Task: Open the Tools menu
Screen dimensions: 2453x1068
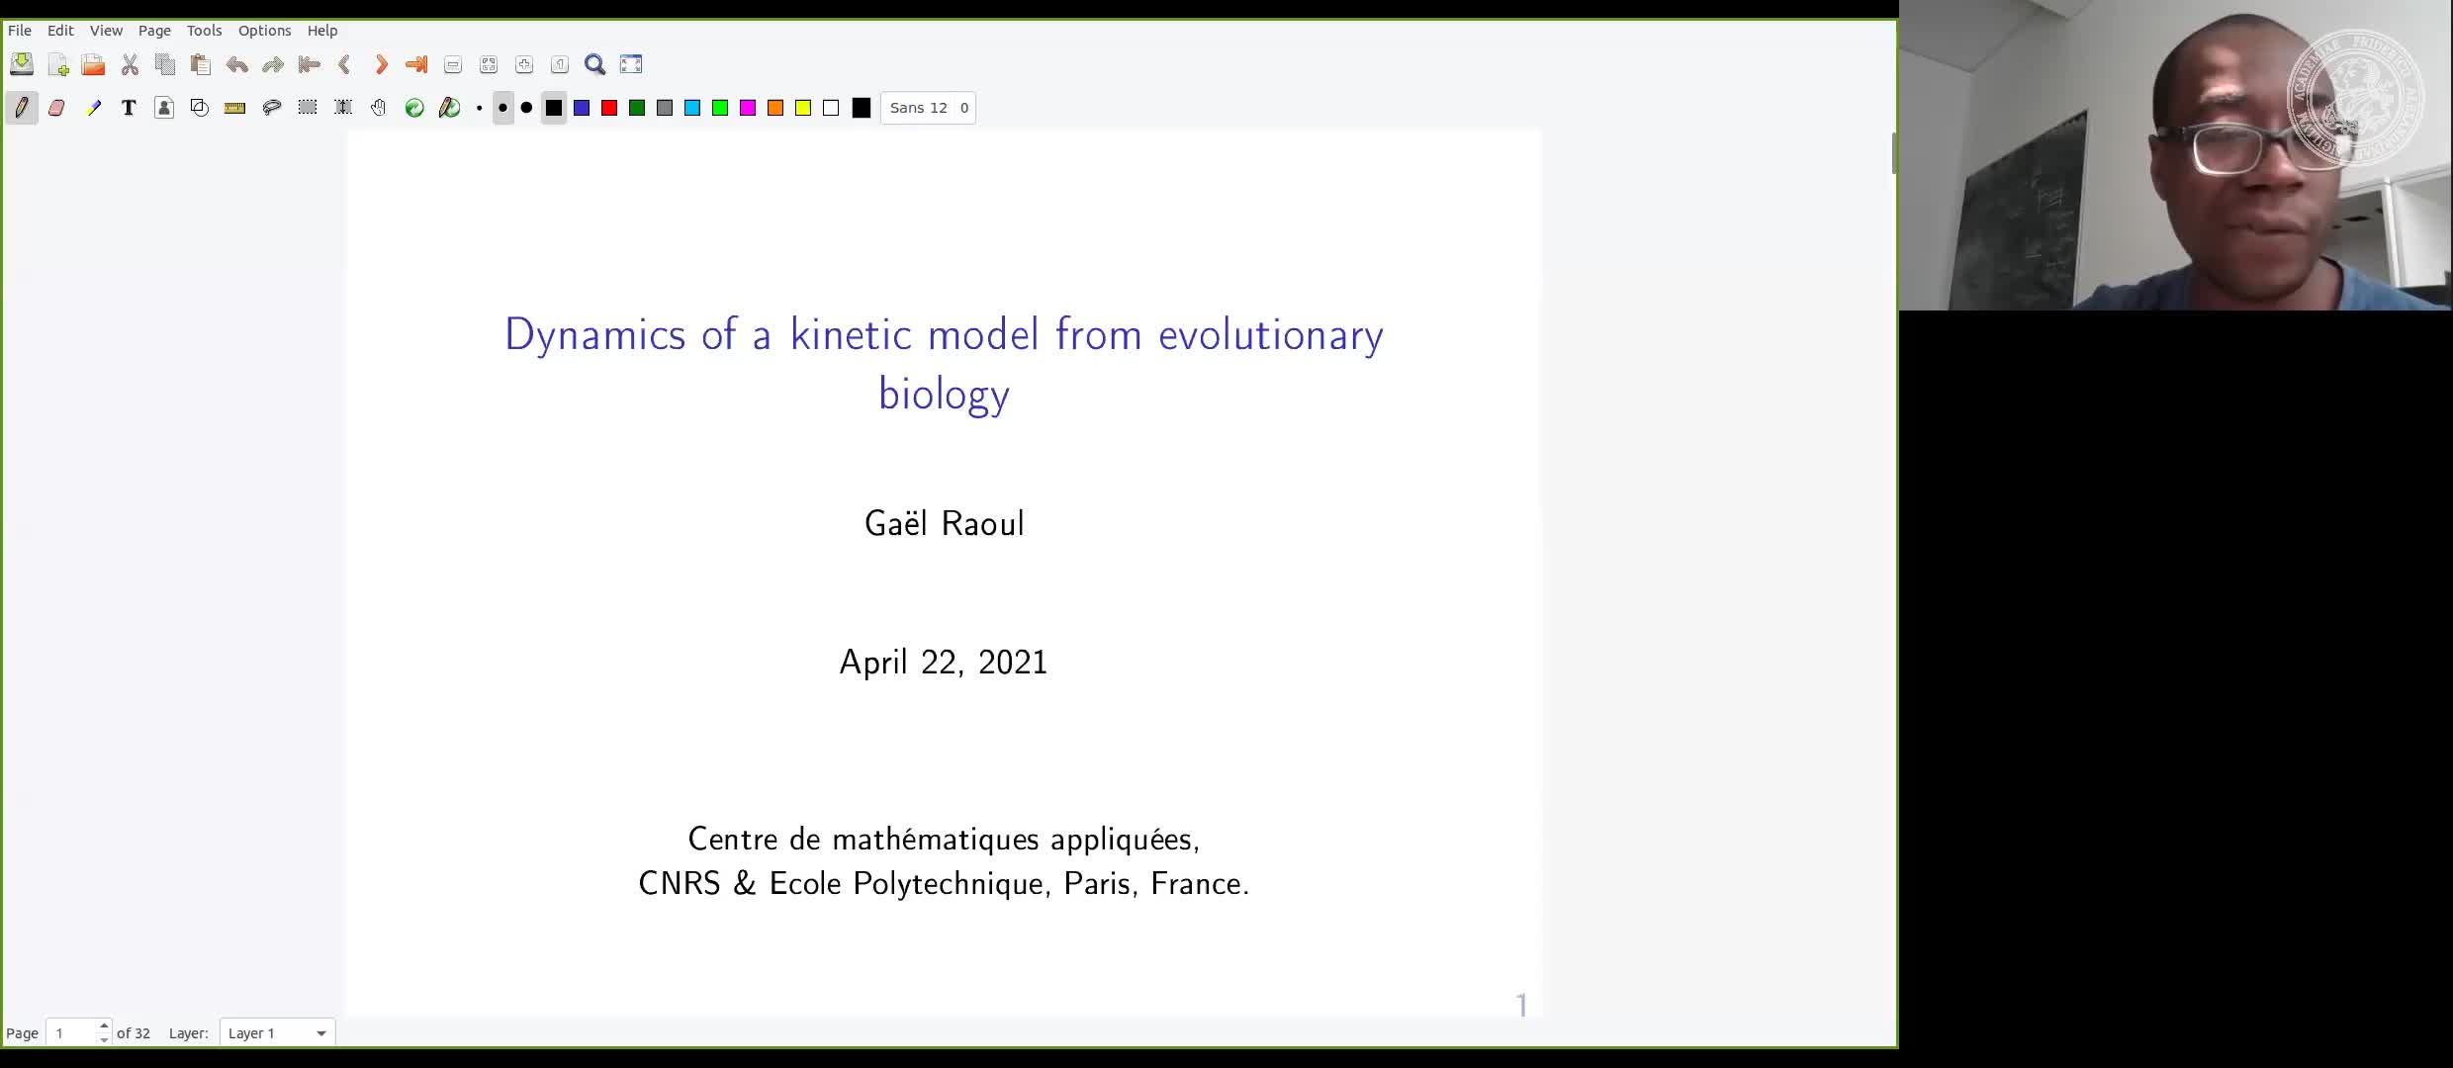Action: point(204,31)
